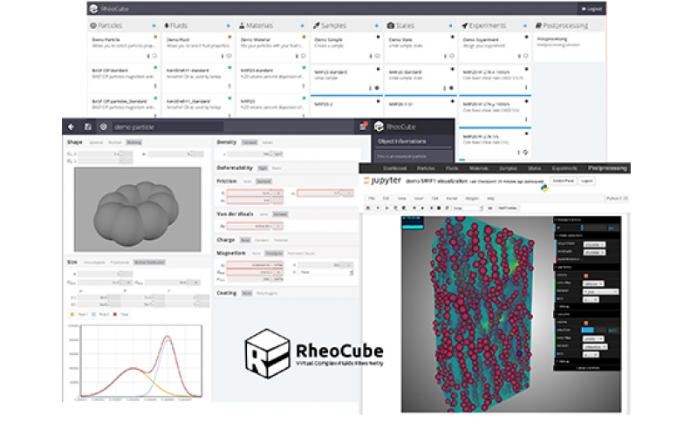Toggle the orange visible switch under volume section
This screenshot has height=436, width=698.
[585, 323]
